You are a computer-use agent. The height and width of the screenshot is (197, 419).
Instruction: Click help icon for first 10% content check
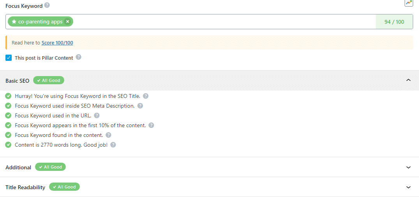click(x=151, y=125)
